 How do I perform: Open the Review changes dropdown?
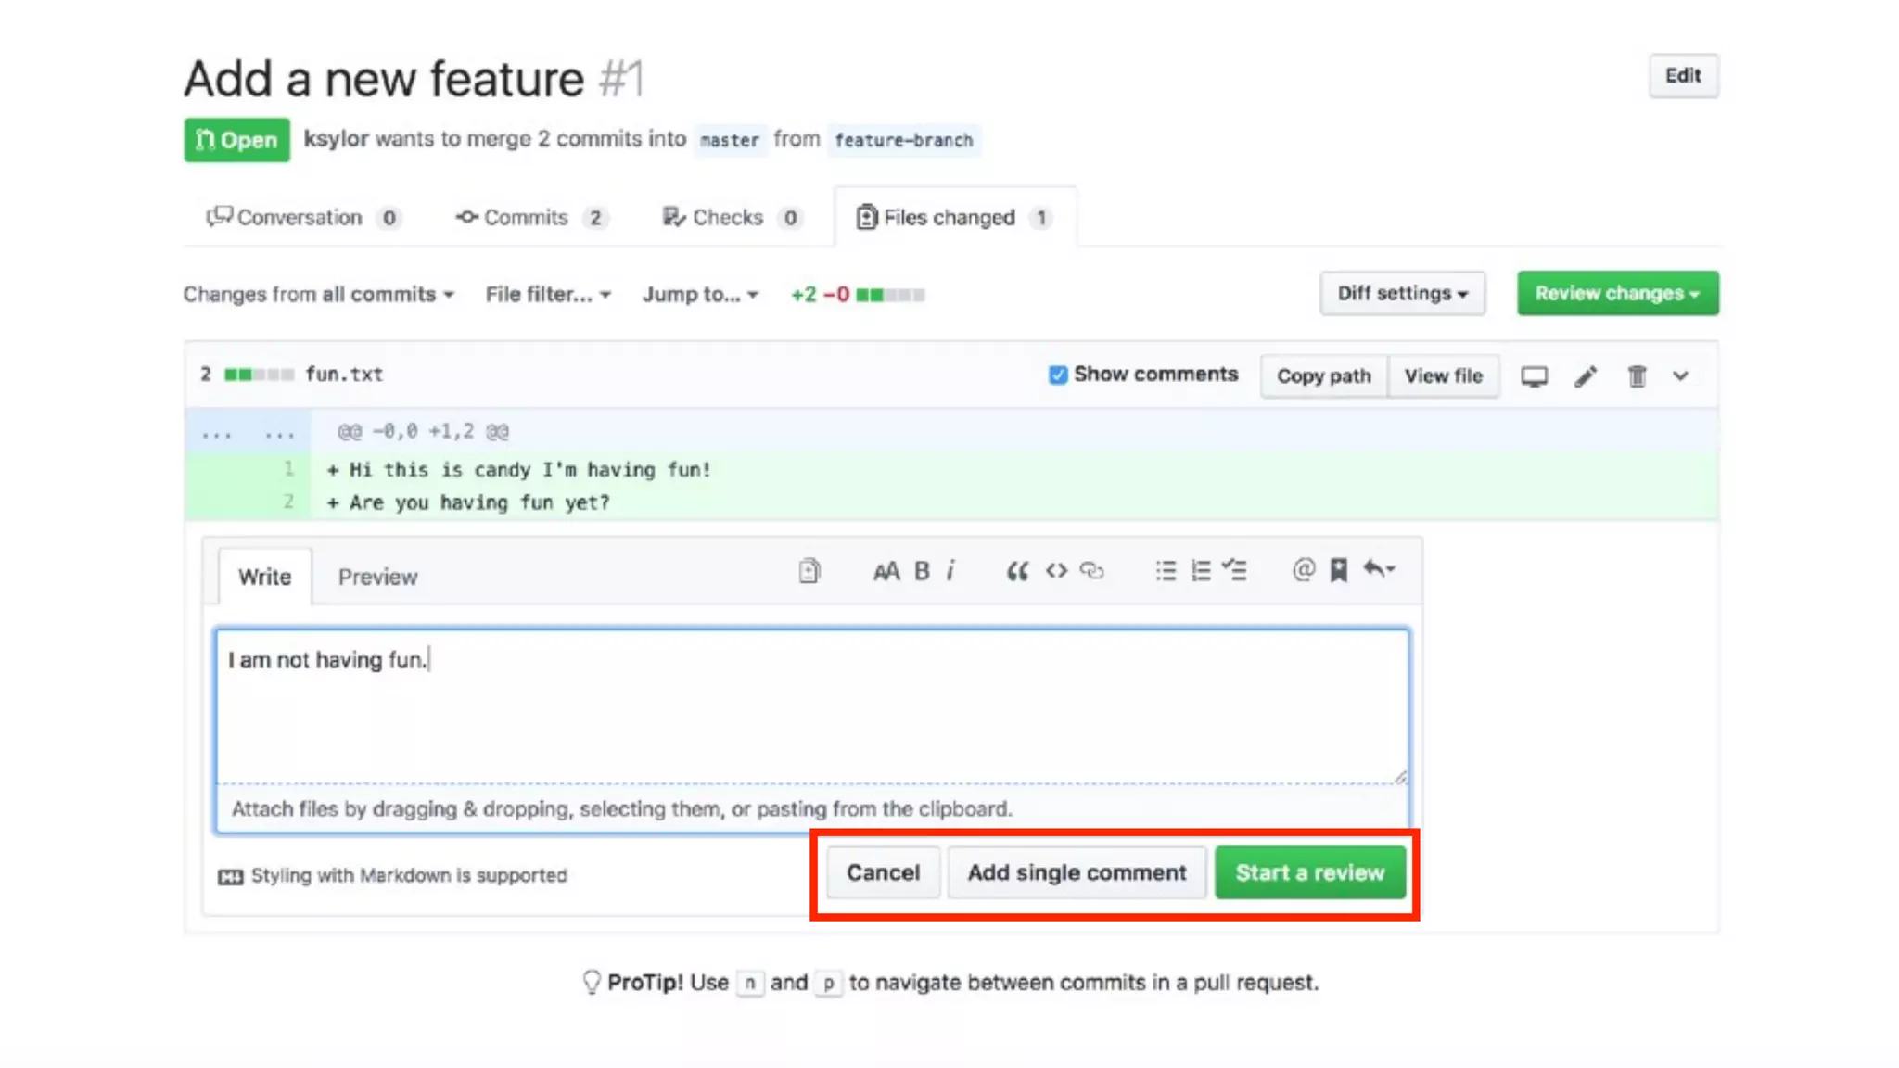(x=1617, y=294)
